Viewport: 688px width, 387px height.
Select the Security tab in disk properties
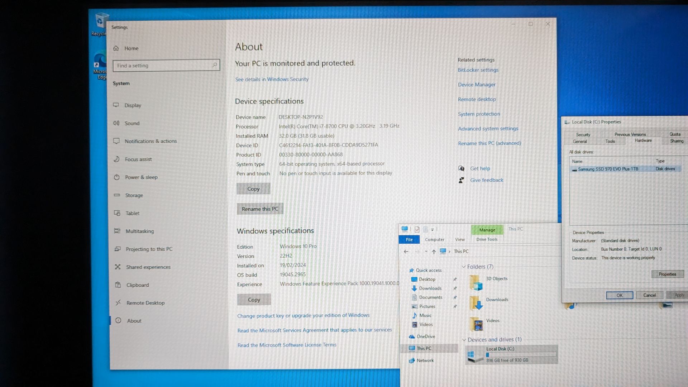(583, 134)
